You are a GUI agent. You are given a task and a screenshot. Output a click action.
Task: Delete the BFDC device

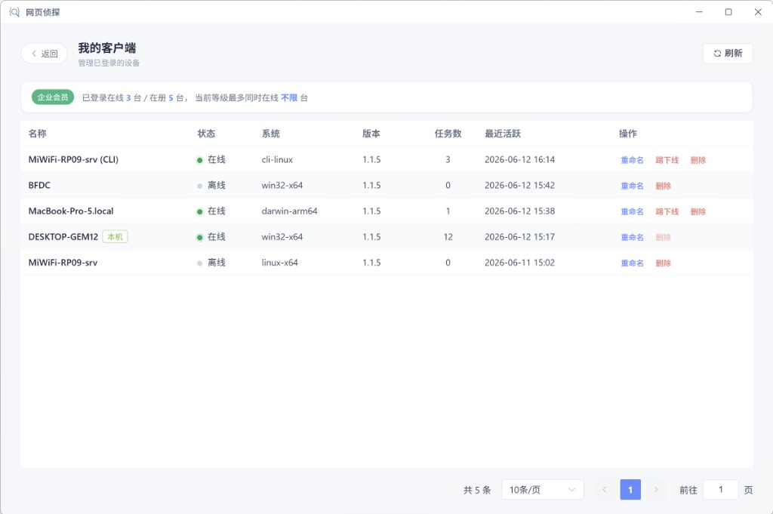point(663,186)
